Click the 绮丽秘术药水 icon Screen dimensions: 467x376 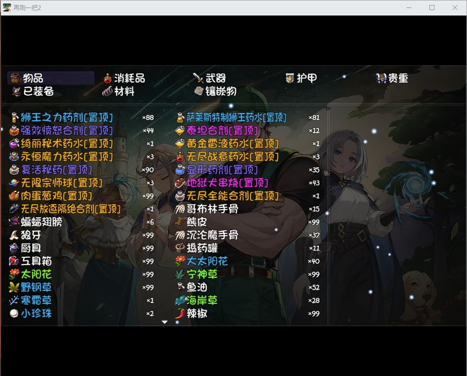point(14,144)
